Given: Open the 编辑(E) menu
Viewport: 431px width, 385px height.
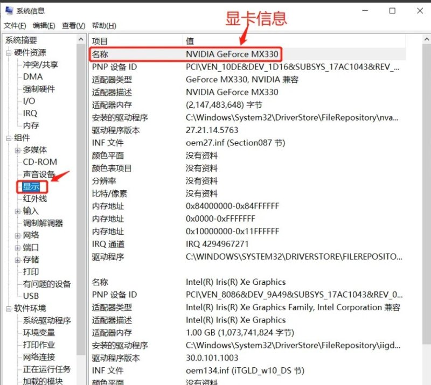Looking at the screenshot, I should [x=44, y=25].
